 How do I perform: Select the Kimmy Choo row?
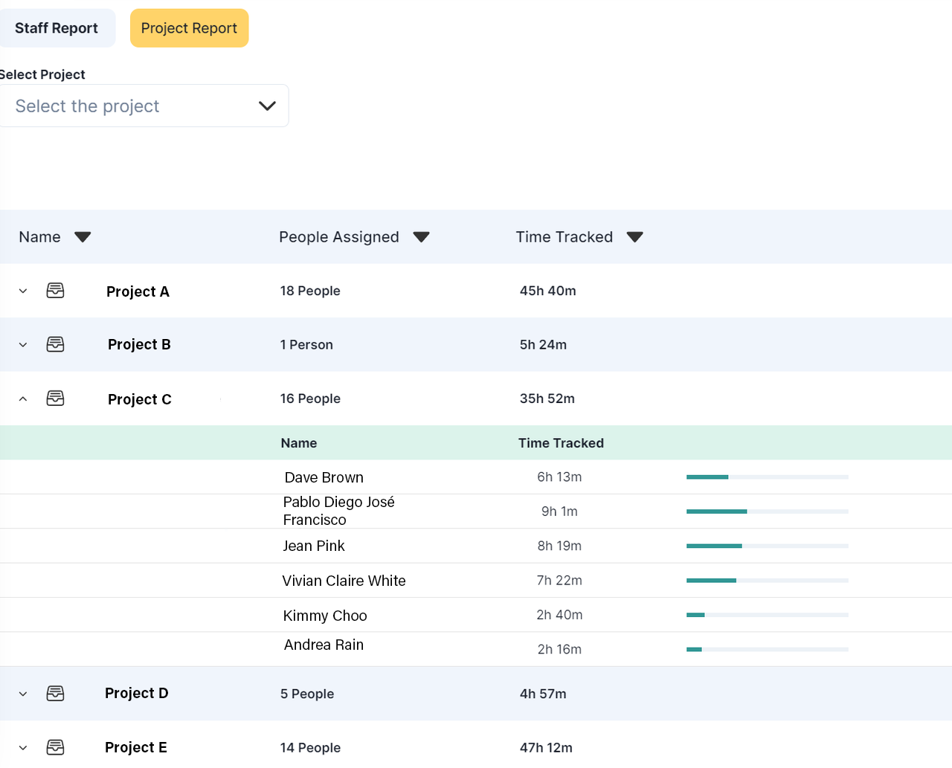pyautogui.click(x=324, y=615)
